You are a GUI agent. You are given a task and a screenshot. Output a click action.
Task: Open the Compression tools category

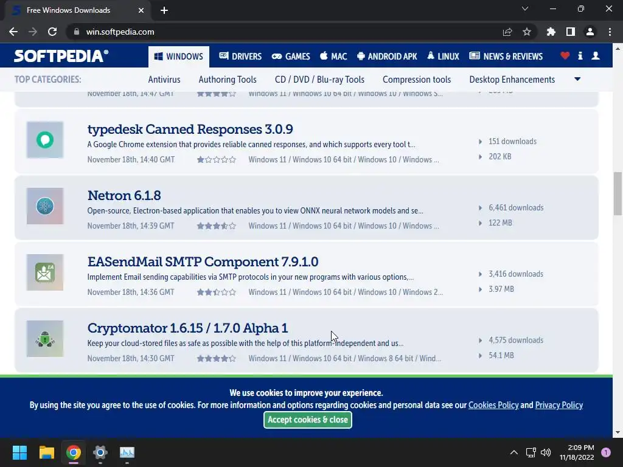[x=417, y=80]
